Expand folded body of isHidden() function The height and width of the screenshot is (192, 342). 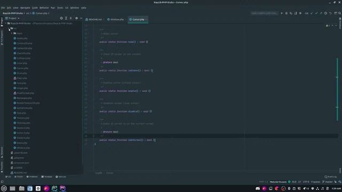coord(152,70)
